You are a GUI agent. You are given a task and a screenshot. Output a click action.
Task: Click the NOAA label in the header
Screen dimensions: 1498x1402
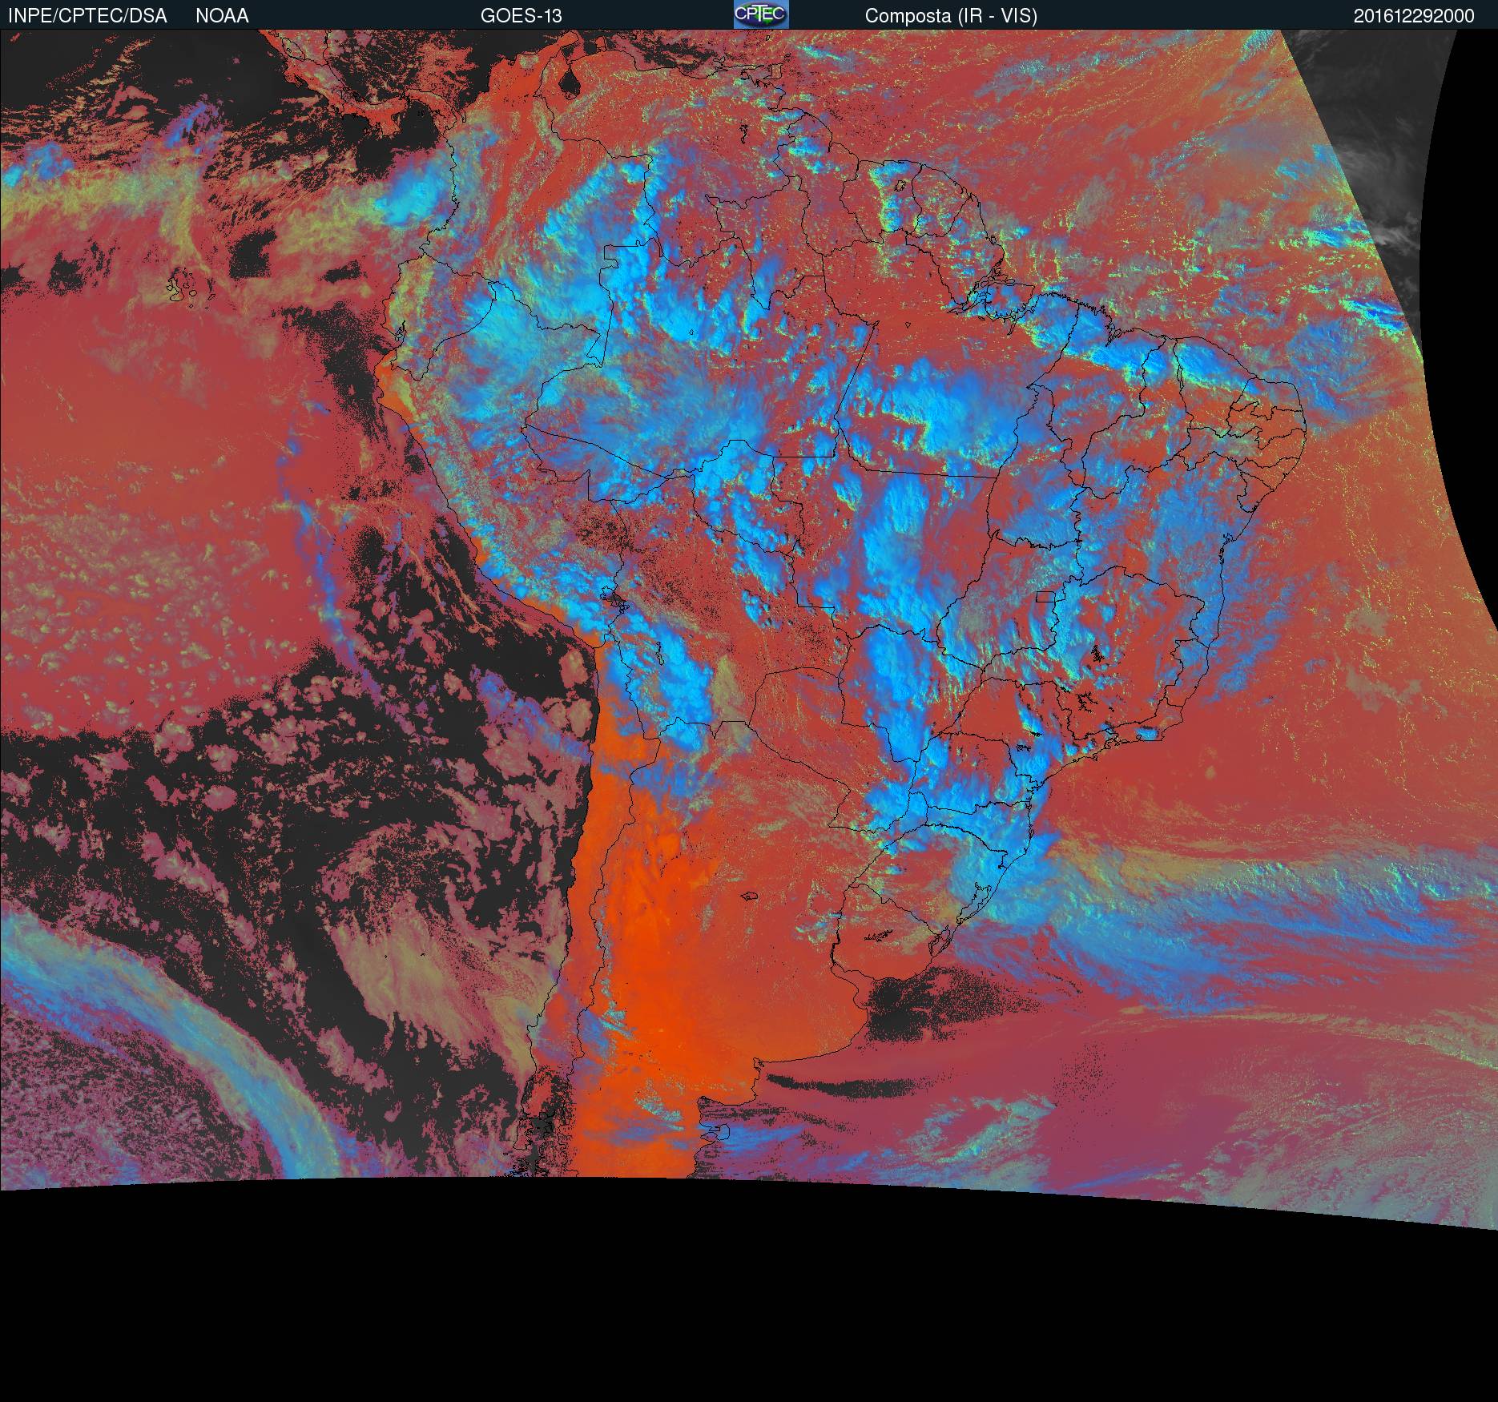[222, 16]
